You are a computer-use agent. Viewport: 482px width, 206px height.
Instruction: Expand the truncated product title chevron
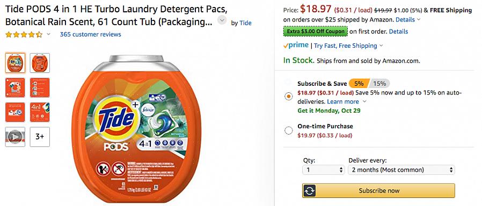(x=222, y=20)
